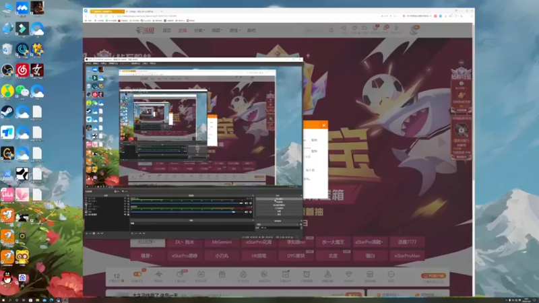Mute the first audio mixer channel
This screenshot has width=539, height=303.
click(x=246, y=203)
